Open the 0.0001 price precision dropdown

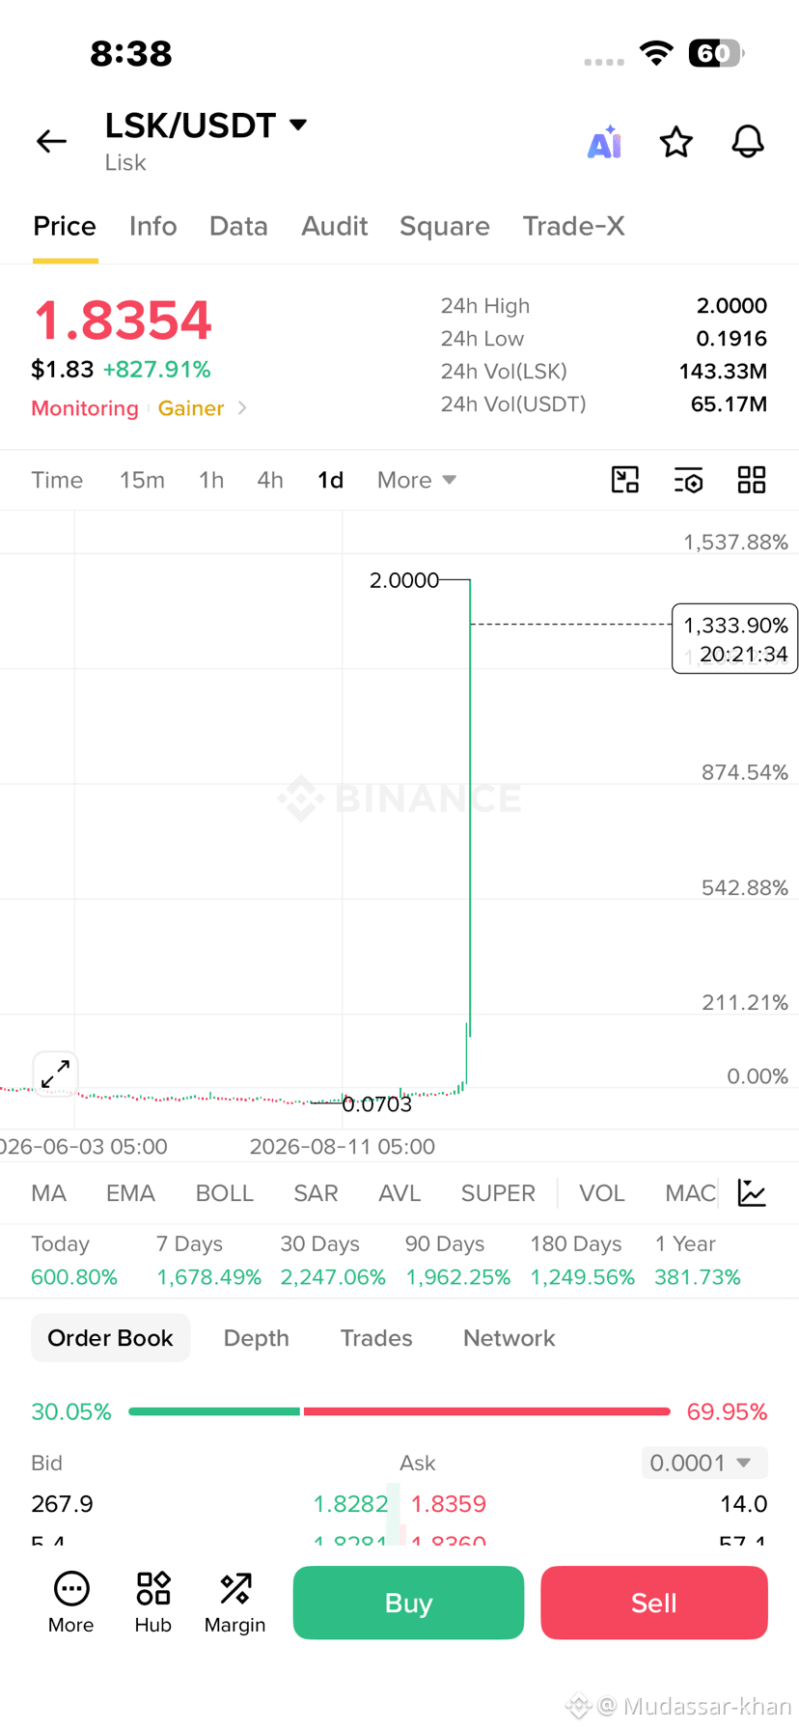[704, 1463]
